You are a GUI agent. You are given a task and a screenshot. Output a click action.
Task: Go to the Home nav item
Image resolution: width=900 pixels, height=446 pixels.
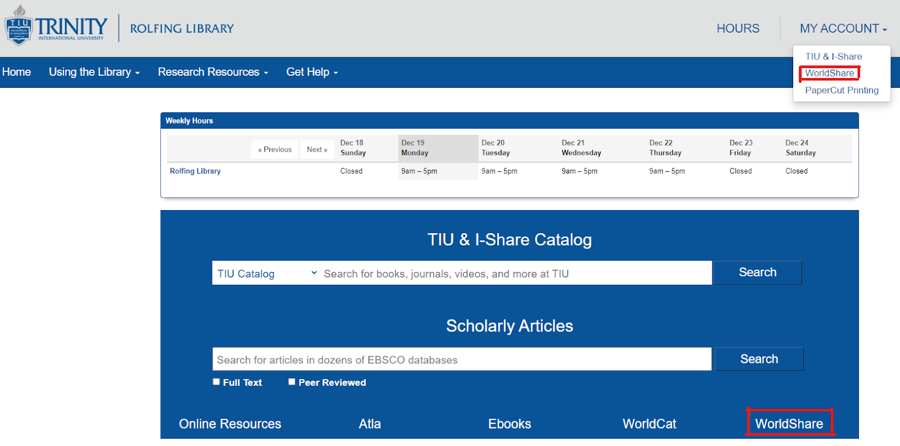click(x=16, y=72)
